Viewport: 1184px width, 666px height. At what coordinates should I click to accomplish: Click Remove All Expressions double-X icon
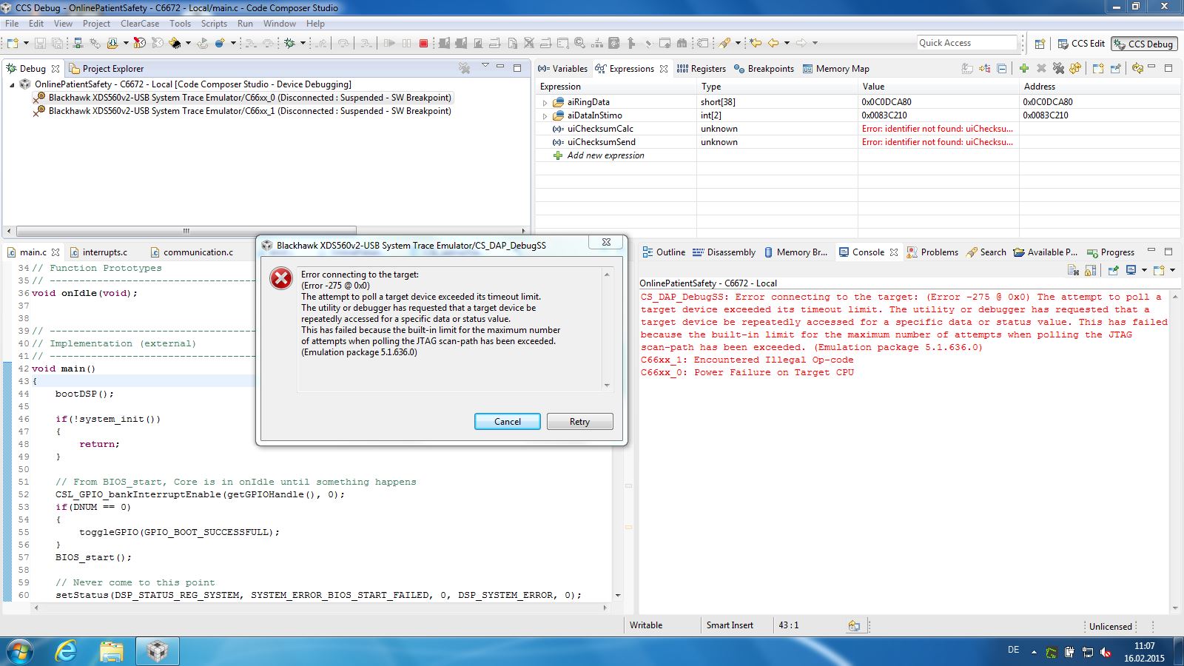(1058, 68)
